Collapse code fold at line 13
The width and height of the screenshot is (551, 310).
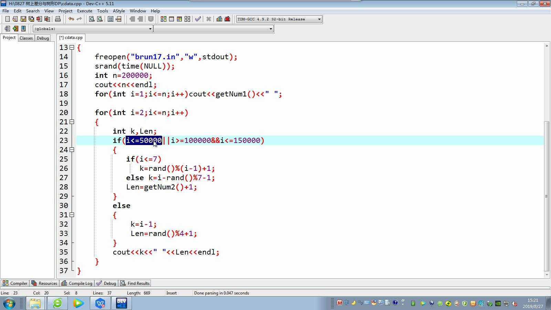pos(72,48)
